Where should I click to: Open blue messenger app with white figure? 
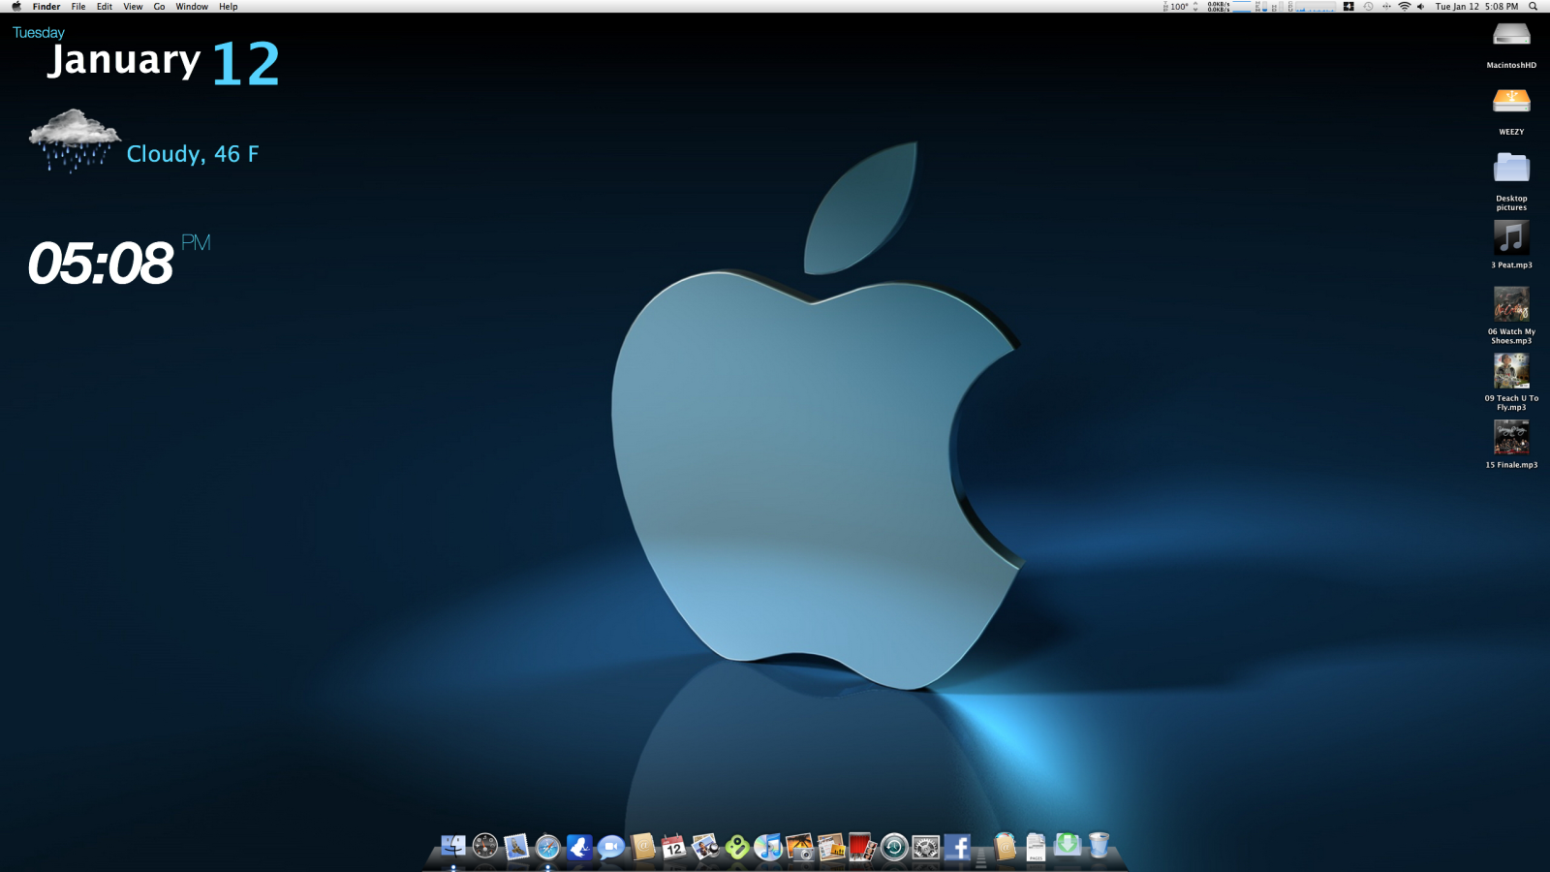(x=579, y=847)
